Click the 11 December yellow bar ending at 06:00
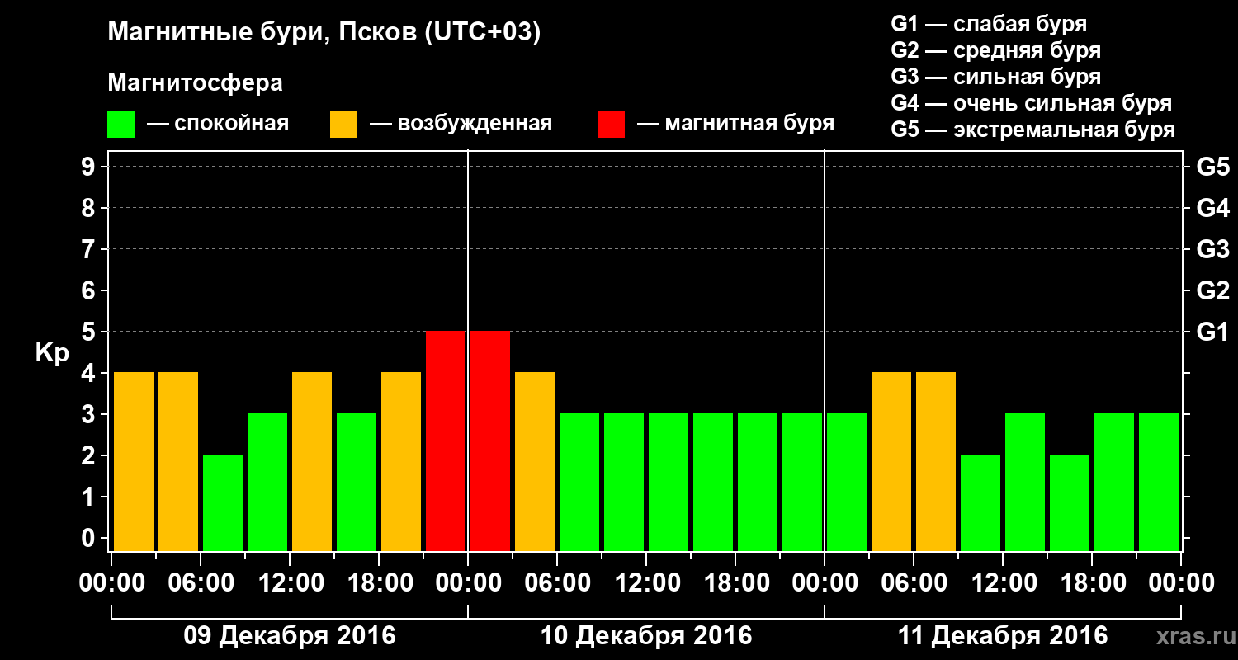The height and width of the screenshot is (660, 1238). pyautogui.click(x=891, y=462)
